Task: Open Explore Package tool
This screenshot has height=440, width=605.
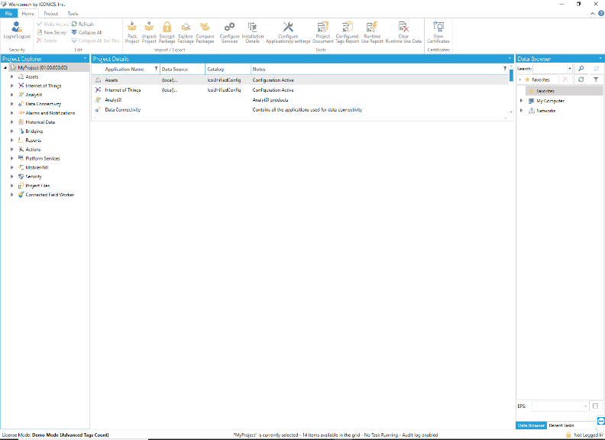Action: [x=186, y=32]
